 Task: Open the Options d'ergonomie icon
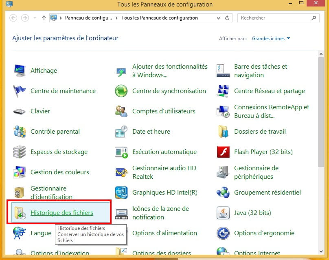point(223,233)
